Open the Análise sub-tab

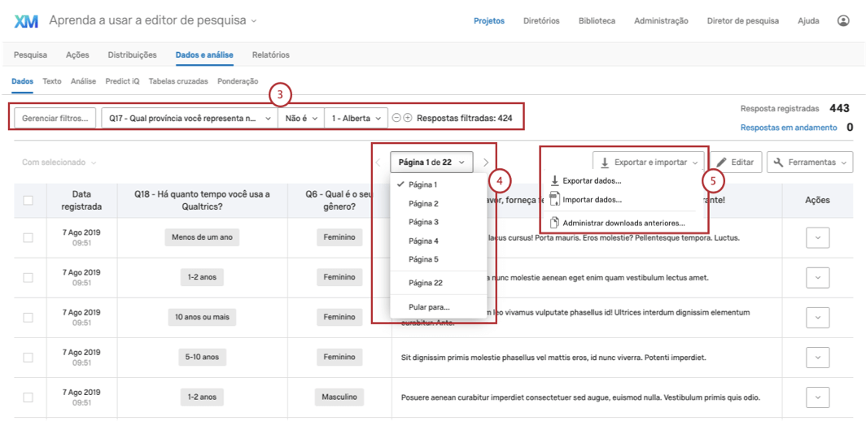83,80
